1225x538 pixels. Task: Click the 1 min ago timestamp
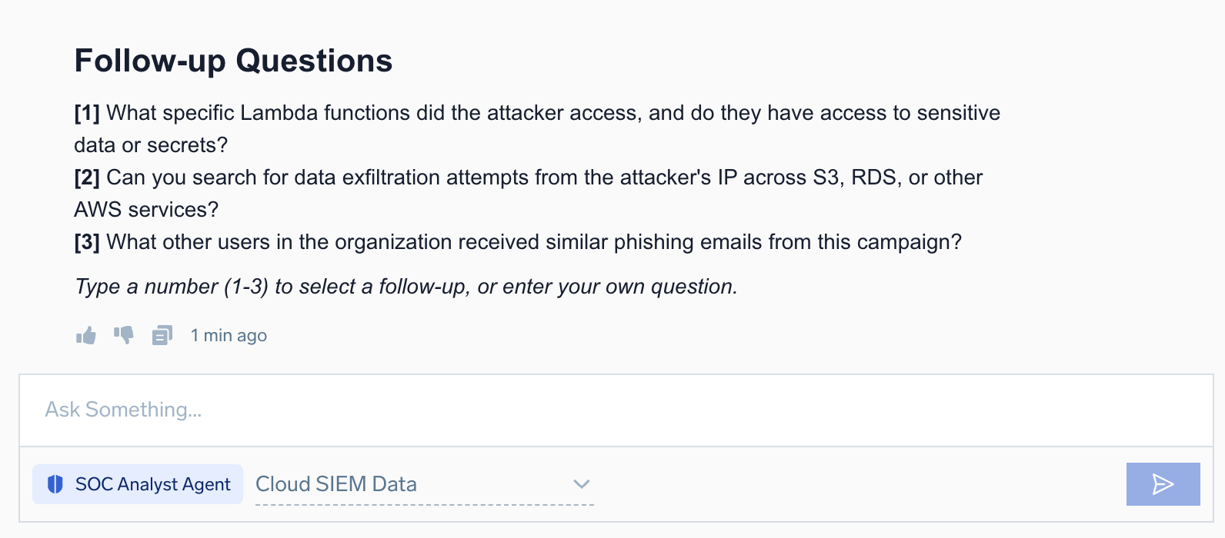coord(229,336)
